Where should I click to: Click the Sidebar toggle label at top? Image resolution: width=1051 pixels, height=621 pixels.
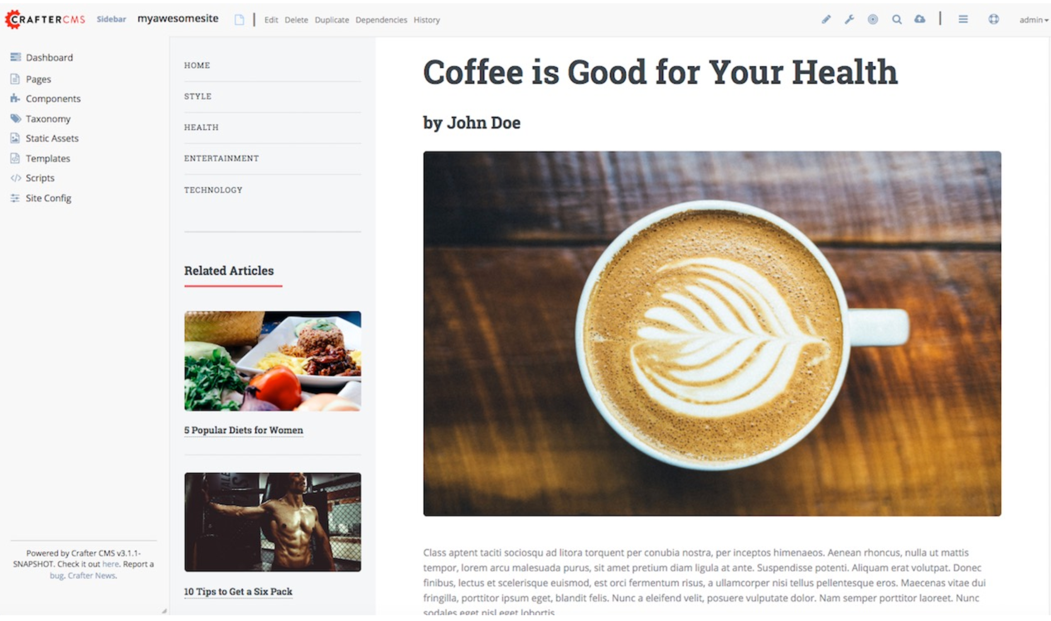[x=110, y=19]
